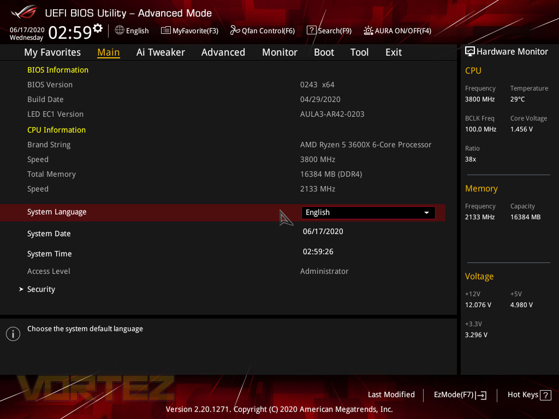Click Total Memory value 16384 MB (DDR4)
Screen dimensions: 559x419
click(331, 174)
